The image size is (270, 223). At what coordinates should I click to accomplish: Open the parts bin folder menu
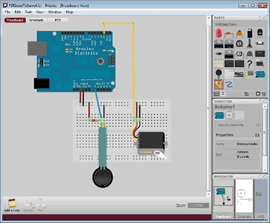click(x=247, y=94)
